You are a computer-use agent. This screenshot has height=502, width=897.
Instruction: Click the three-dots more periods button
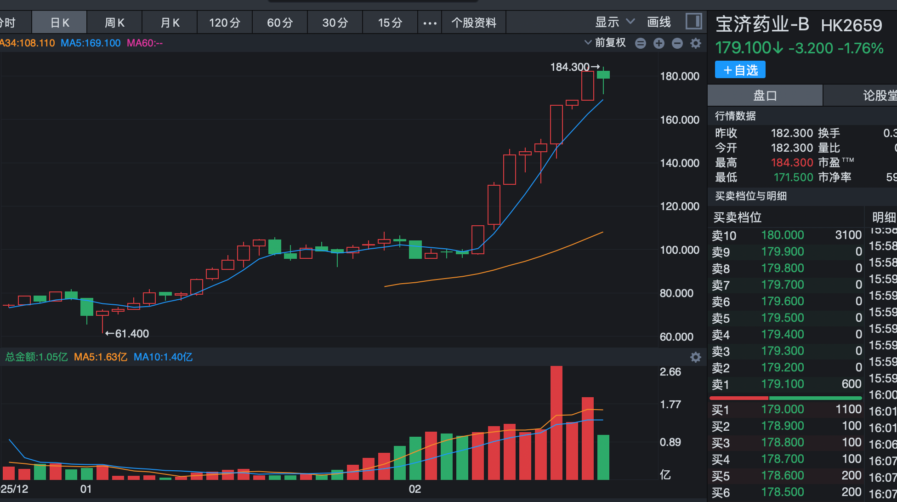coord(430,23)
